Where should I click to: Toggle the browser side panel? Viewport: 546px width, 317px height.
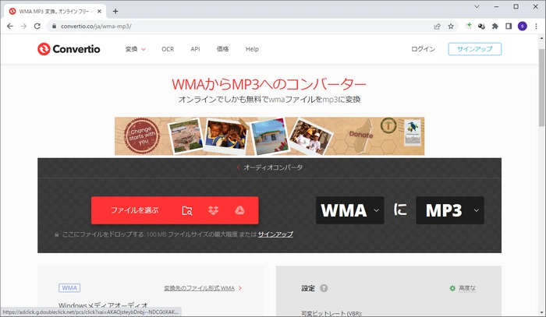(x=509, y=26)
